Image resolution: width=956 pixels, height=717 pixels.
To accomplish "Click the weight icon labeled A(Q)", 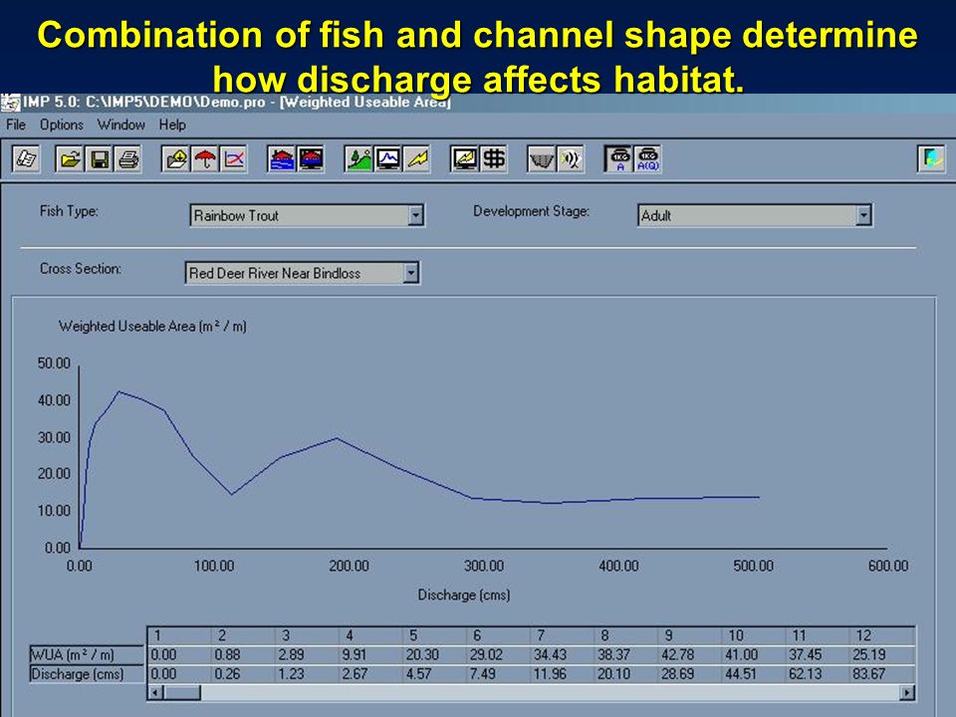I will pos(647,159).
